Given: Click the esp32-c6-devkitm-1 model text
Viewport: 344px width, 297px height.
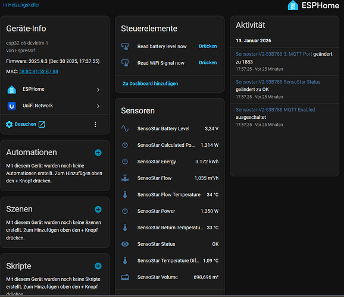Looking at the screenshot, I should coord(27,43).
